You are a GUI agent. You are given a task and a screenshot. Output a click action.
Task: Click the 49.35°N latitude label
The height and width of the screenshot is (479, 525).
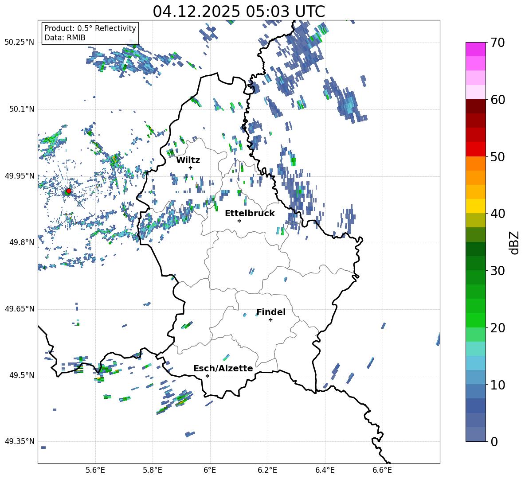coord(20,441)
